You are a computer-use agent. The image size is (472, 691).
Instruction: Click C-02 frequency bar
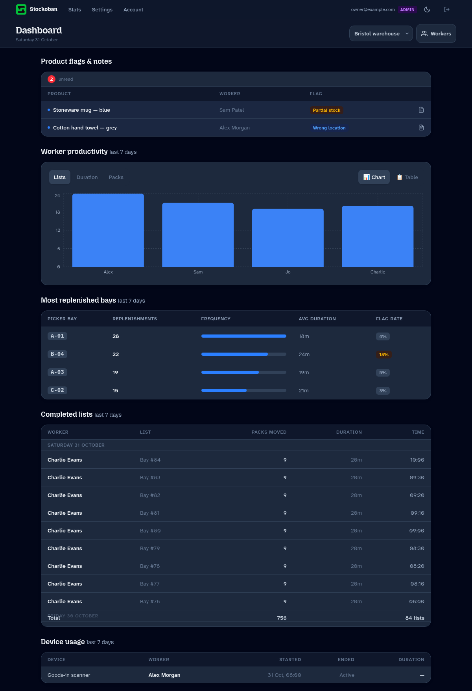tap(244, 390)
